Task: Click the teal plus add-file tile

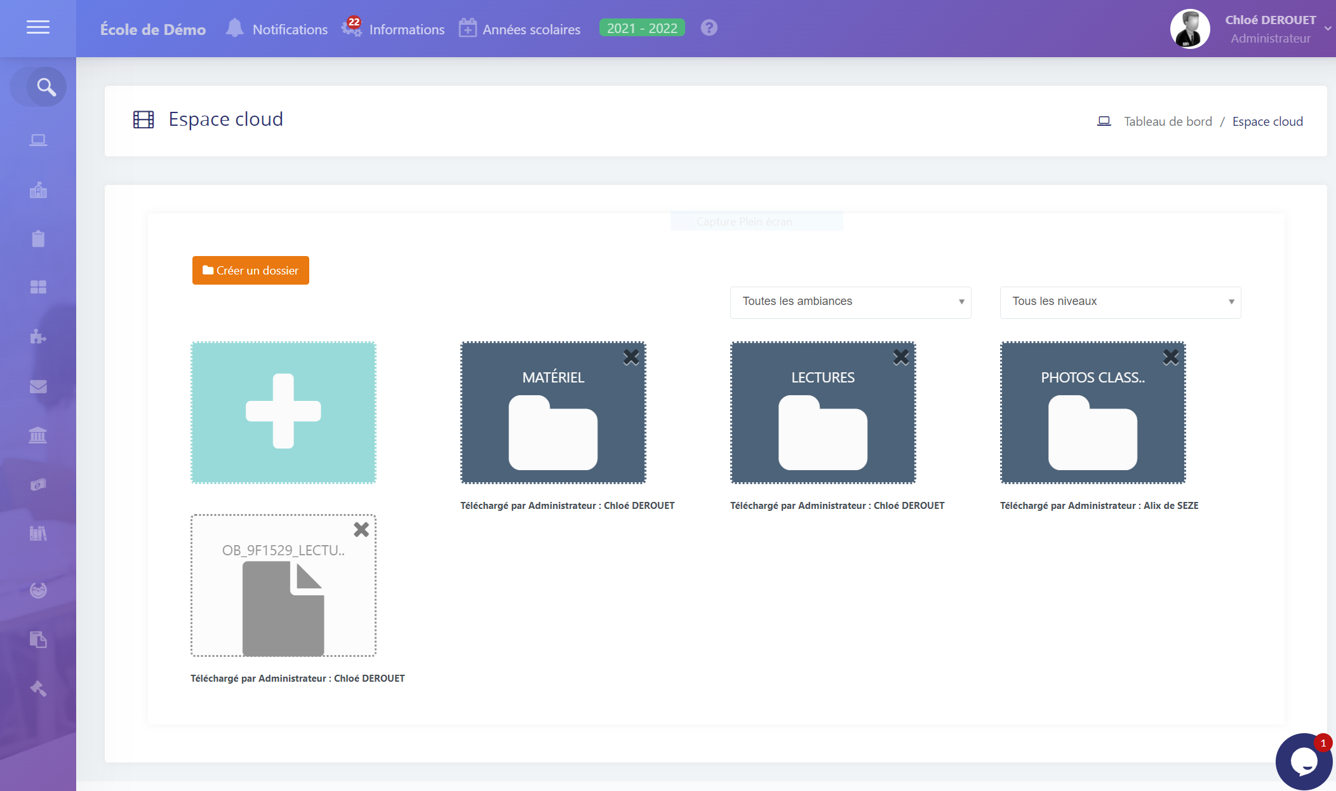Action: pos(283,412)
